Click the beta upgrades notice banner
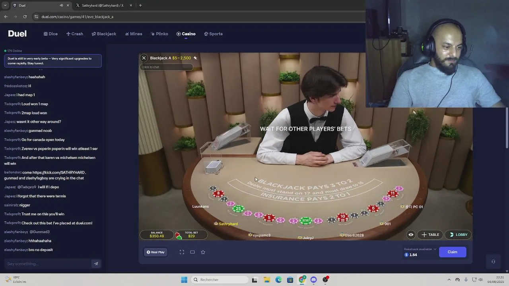This screenshot has width=509, height=286. (x=53, y=61)
